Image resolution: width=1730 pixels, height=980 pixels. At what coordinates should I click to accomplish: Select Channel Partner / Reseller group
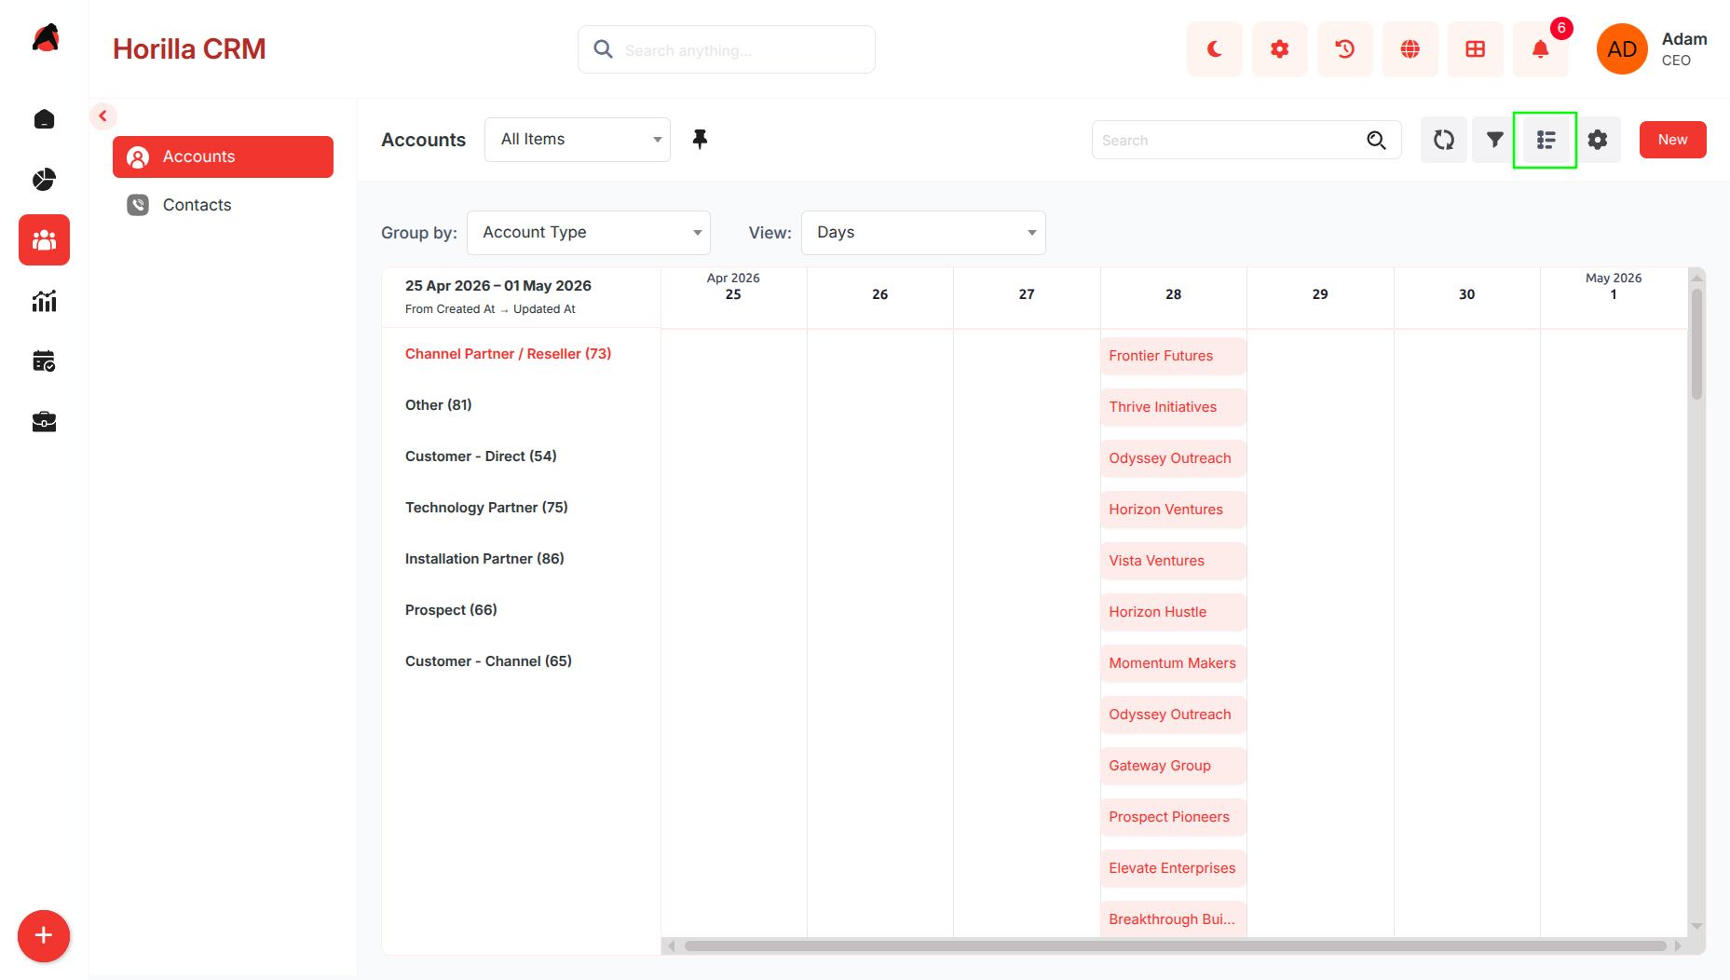(x=508, y=354)
